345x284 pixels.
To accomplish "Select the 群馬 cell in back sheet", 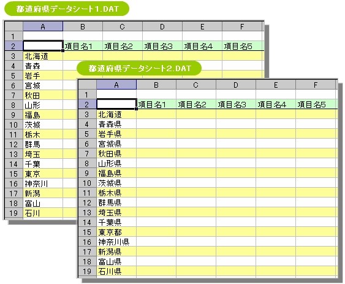I will pyautogui.click(x=43, y=144).
